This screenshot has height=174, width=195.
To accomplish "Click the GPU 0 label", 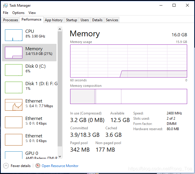I will [x=32, y=153].
